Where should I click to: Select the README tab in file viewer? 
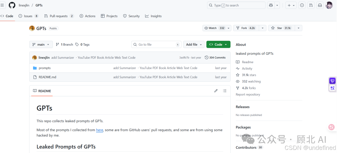42,91
